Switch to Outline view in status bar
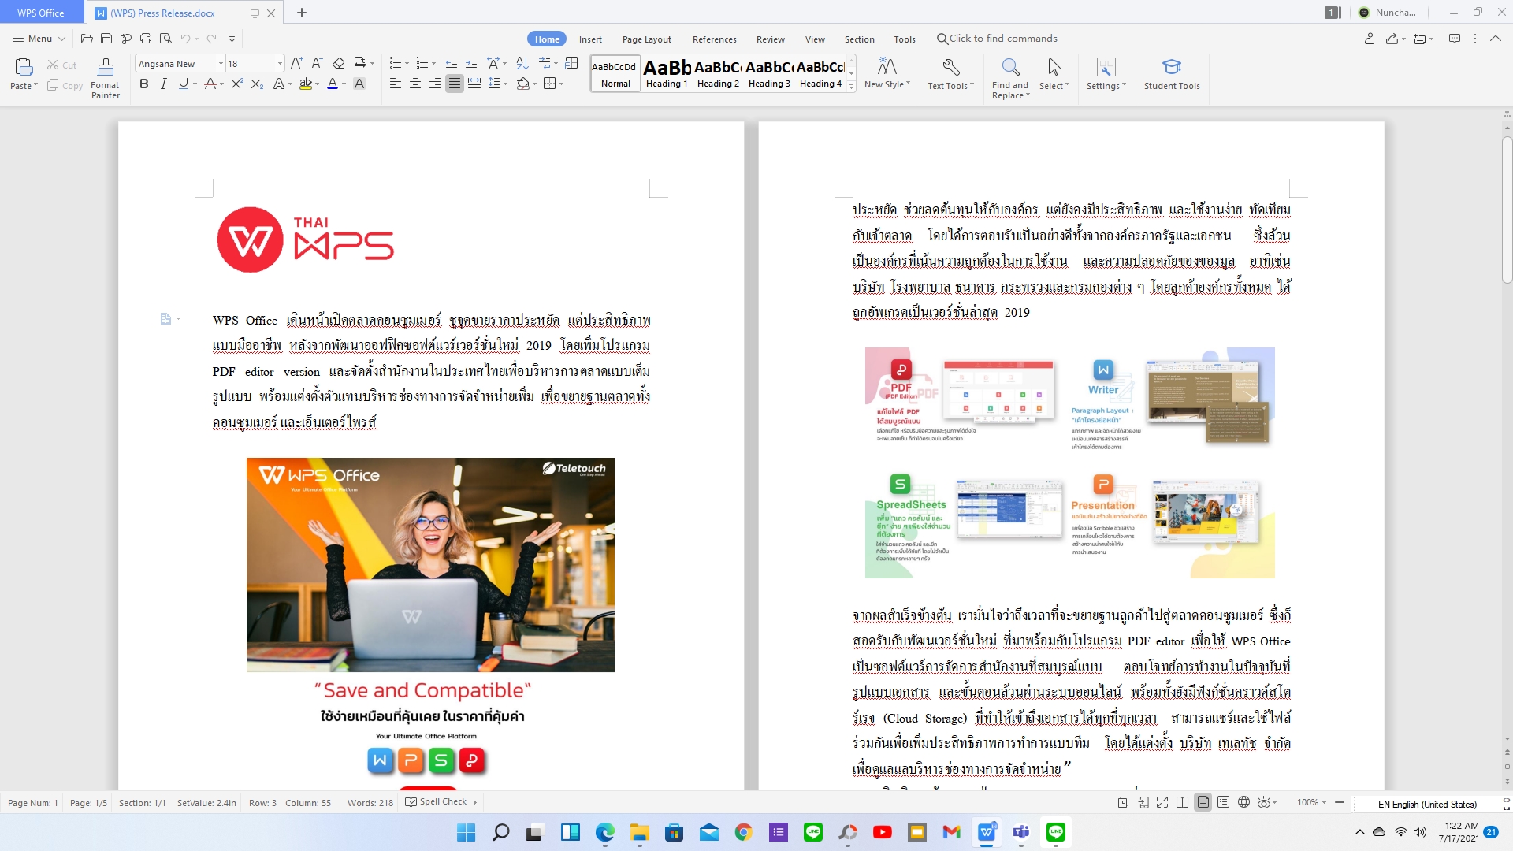1513x851 pixels. click(x=1223, y=802)
